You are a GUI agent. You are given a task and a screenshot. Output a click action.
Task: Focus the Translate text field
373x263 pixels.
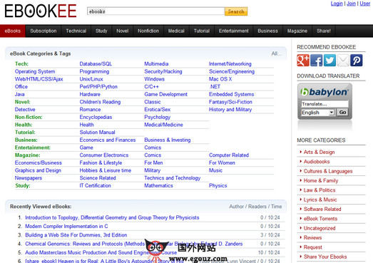coord(325,104)
